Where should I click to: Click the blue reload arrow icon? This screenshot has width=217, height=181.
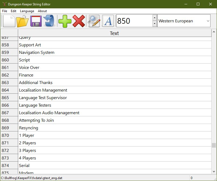pyautogui.click(x=49, y=21)
